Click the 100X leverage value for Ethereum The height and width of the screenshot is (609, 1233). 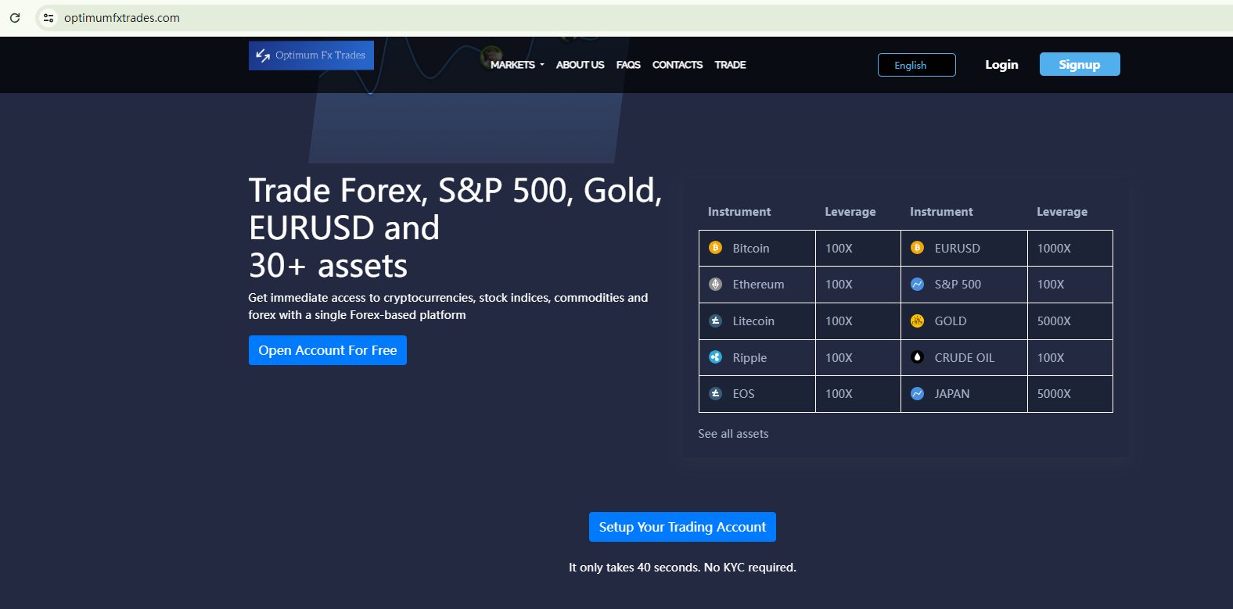[x=839, y=285]
